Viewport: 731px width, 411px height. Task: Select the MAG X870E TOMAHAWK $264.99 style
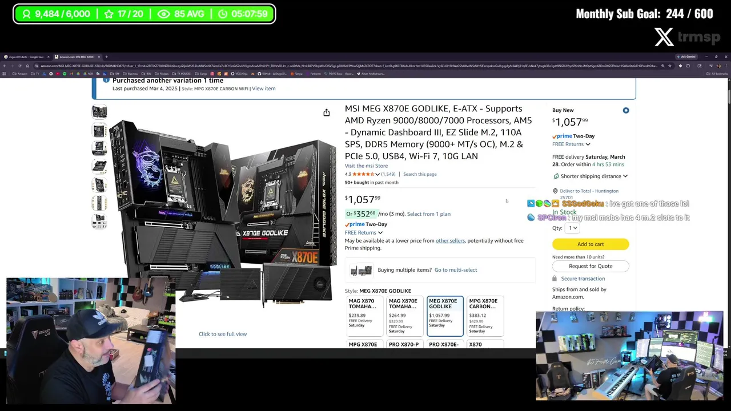pos(405,316)
